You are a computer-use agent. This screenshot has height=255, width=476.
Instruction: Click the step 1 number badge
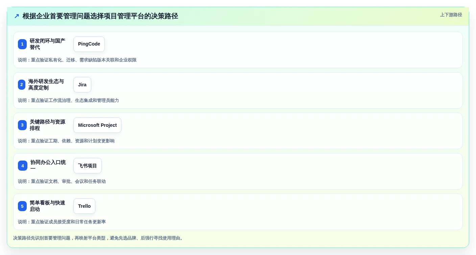point(22,44)
